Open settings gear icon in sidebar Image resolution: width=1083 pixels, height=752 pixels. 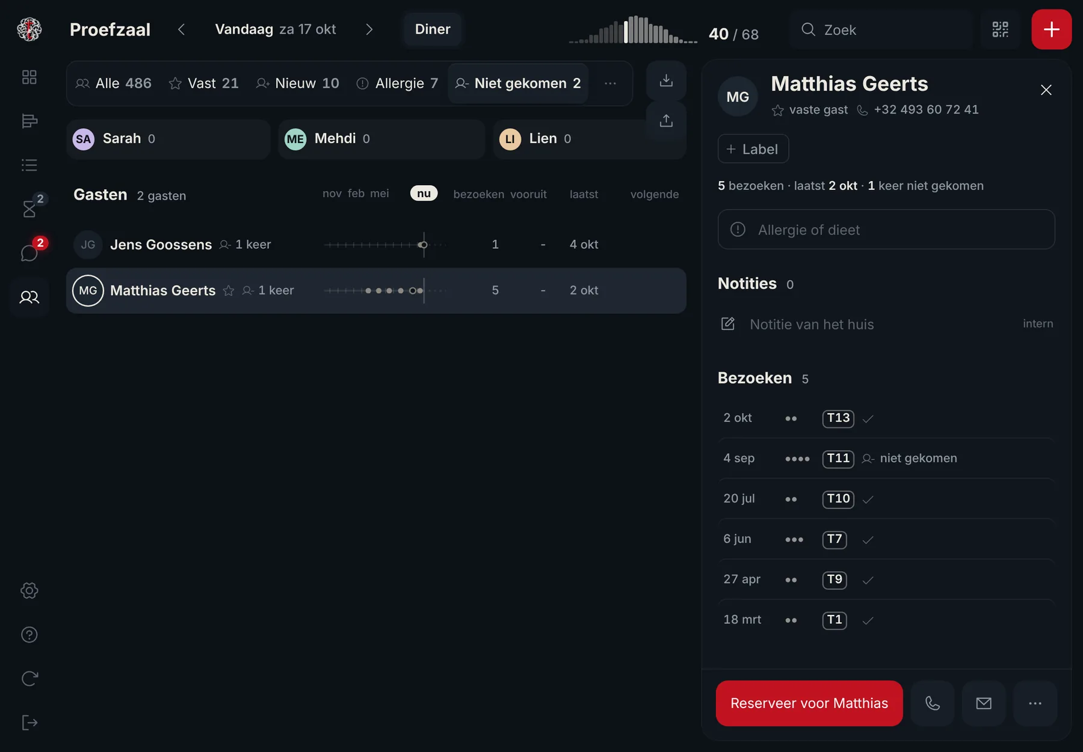click(29, 590)
